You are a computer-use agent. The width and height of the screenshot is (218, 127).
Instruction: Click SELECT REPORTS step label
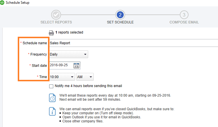coord(56,22)
